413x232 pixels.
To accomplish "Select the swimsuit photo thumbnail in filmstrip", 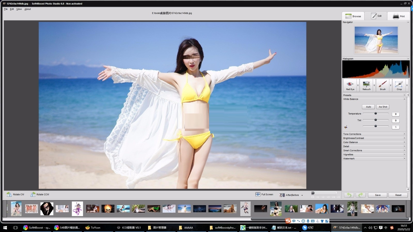I will pyautogui.click(x=231, y=208).
